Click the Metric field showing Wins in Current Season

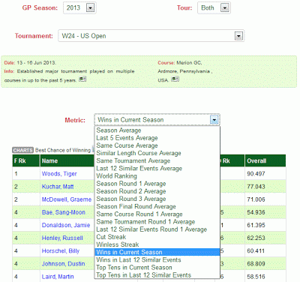point(157,120)
